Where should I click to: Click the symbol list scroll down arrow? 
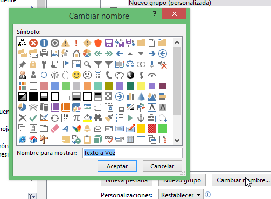tap(177, 141)
